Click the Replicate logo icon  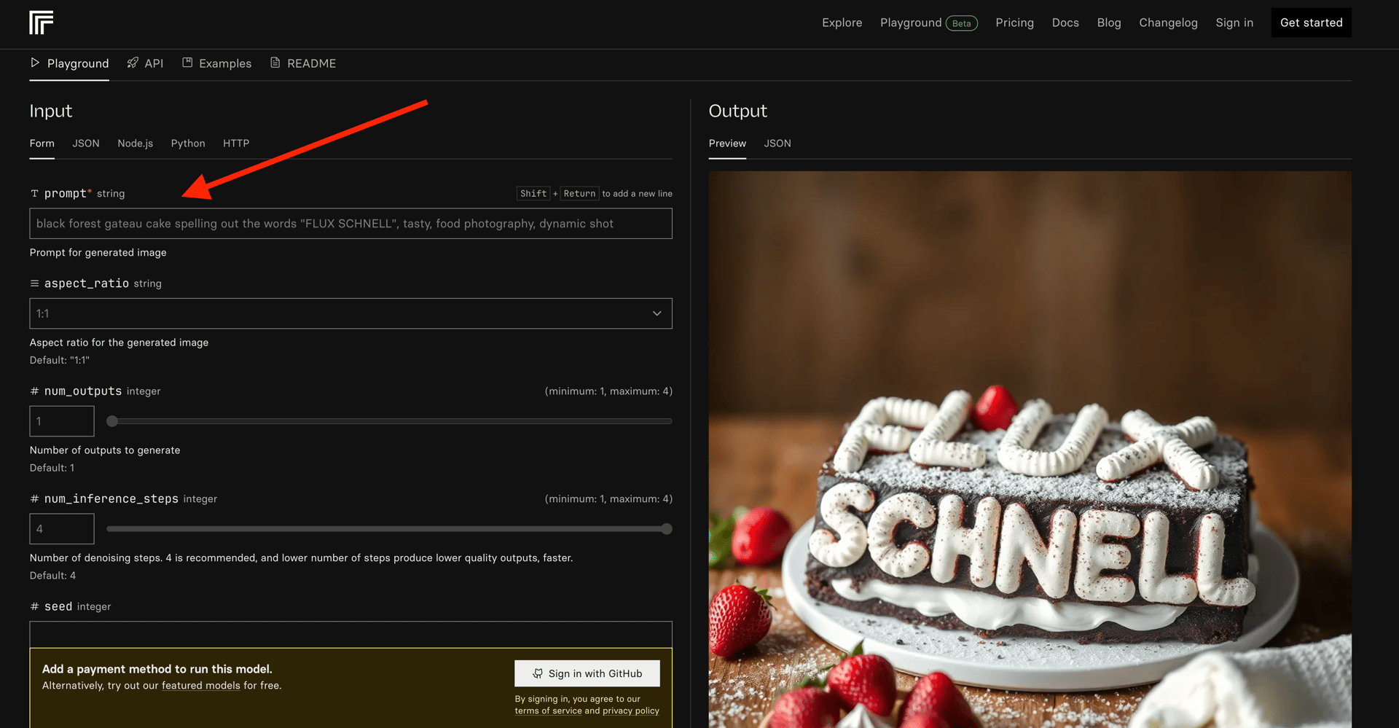click(x=42, y=23)
